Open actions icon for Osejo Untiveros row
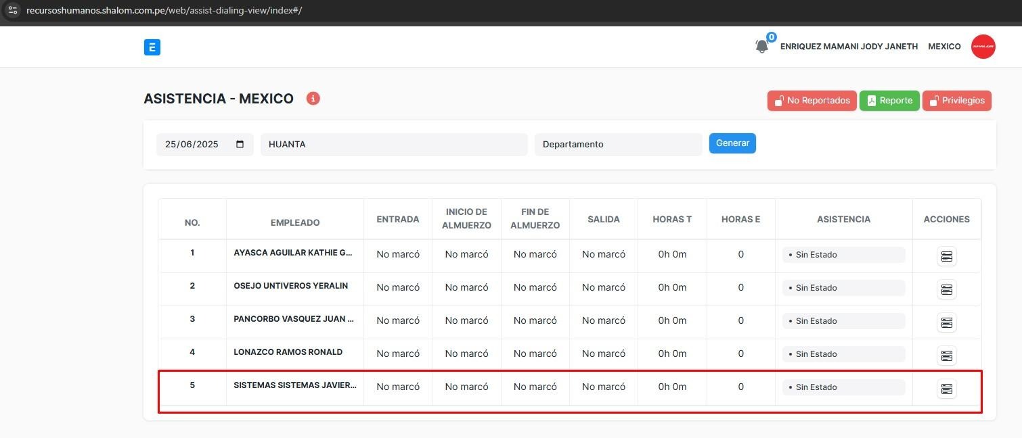This screenshot has width=1022, height=438. click(x=946, y=289)
